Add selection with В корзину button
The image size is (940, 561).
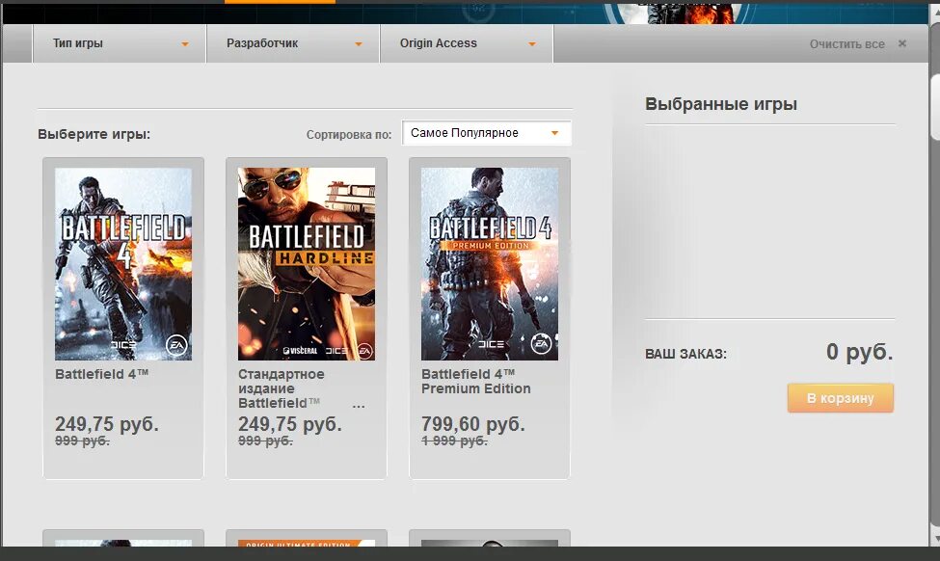[x=841, y=398]
